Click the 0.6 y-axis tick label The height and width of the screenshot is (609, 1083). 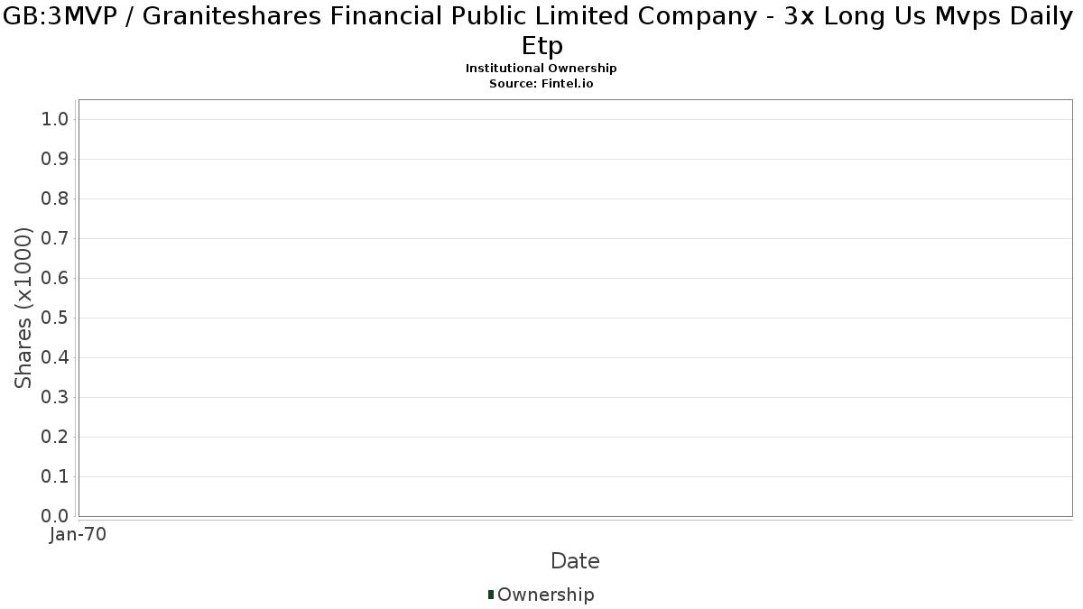click(x=55, y=279)
